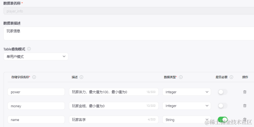The image size is (254, 127).
Task: Click description input containing 玩家名字
Action: point(114,120)
